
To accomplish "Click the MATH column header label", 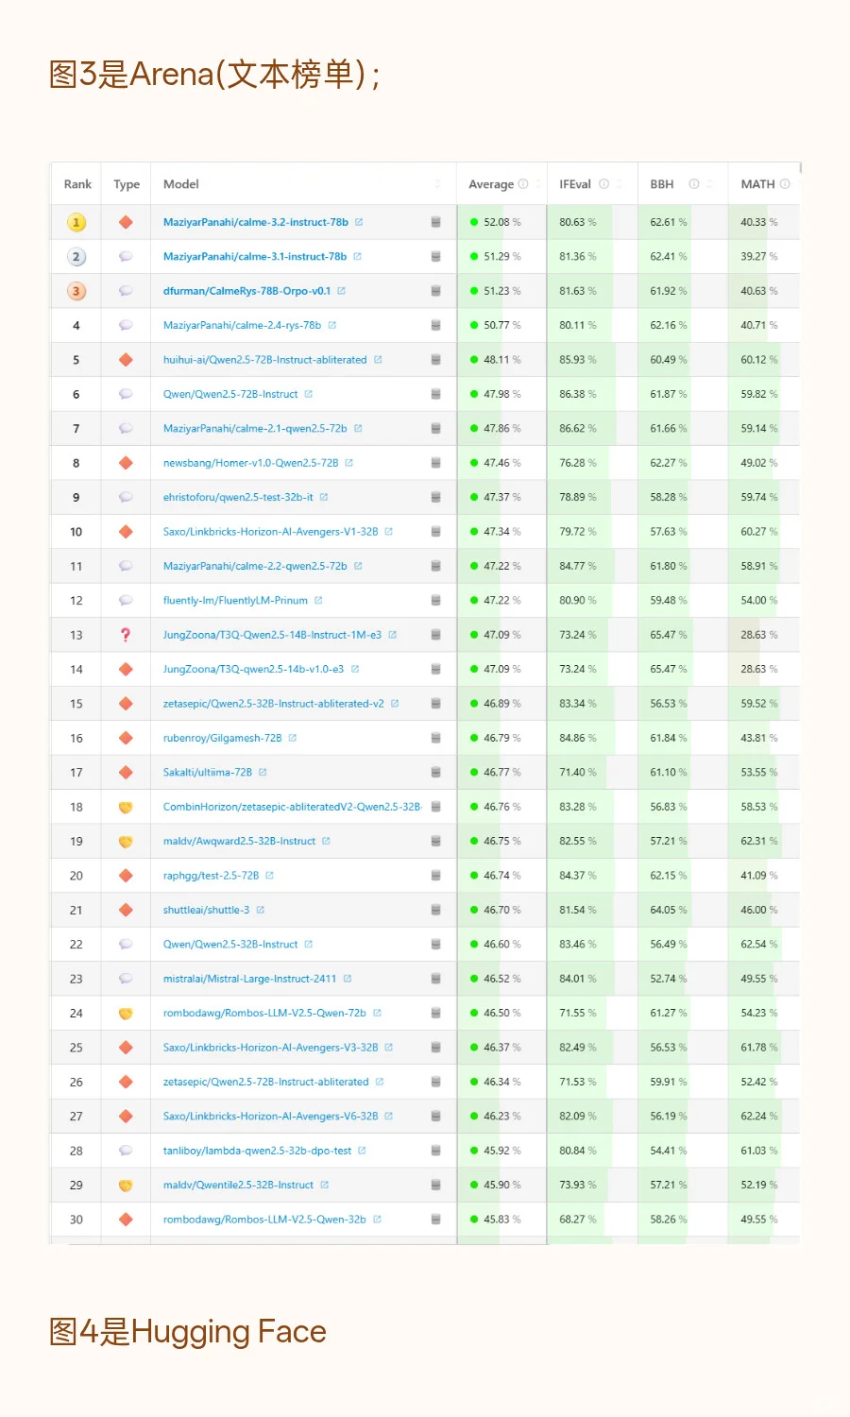I will click(757, 184).
